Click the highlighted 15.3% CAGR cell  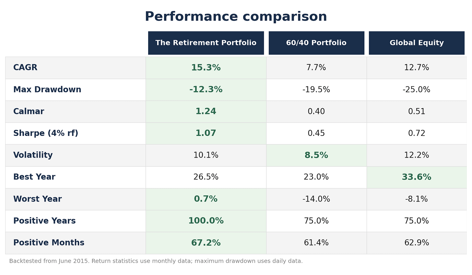pos(206,68)
